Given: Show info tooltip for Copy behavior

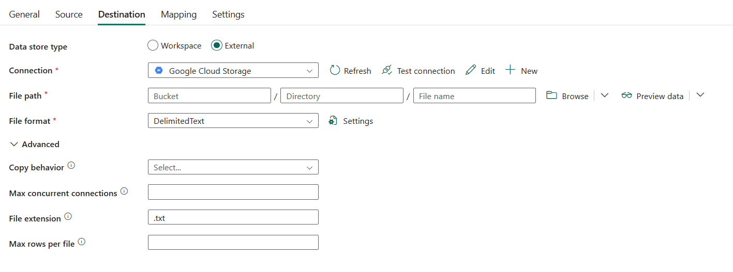Looking at the screenshot, I should point(71,166).
